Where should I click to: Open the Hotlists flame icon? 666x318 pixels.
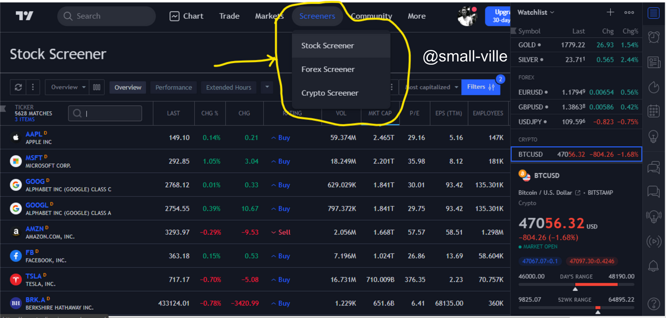(654, 87)
